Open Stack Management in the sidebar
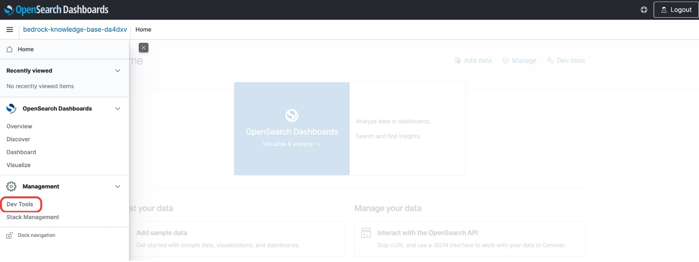Viewport: 699px width, 262px height. pyautogui.click(x=33, y=217)
